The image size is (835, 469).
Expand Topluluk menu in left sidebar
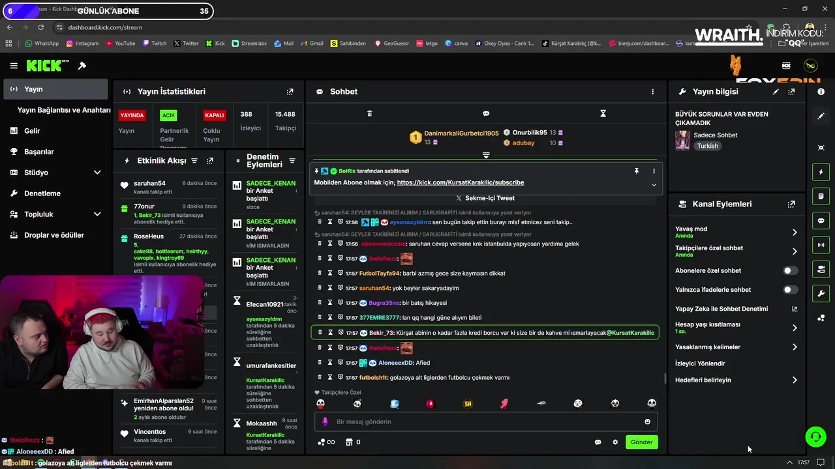[x=97, y=214]
